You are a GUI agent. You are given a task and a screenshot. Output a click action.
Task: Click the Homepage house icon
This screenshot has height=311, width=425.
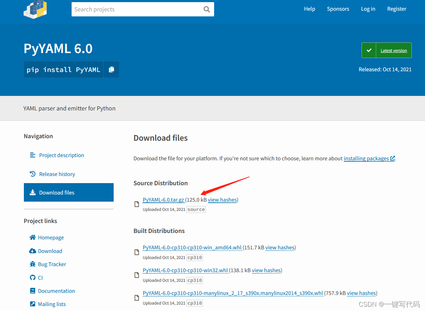pyautogui.click(x=32, y=237)
